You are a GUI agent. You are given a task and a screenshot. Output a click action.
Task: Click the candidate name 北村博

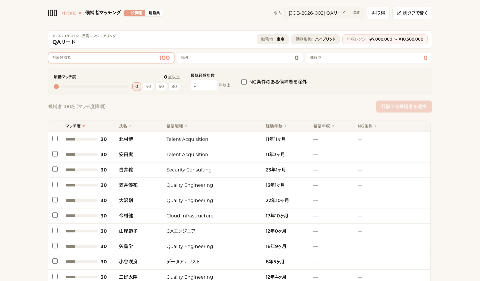126,139
